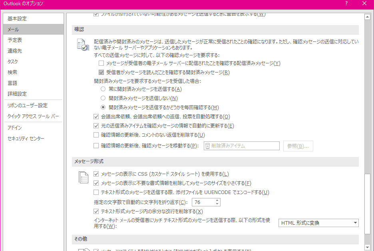Toggle 元の送信済みアイテムを自動的に更新する(E) checkbox
Viewport: 374px width, 251px height.
tap(96, 125)
